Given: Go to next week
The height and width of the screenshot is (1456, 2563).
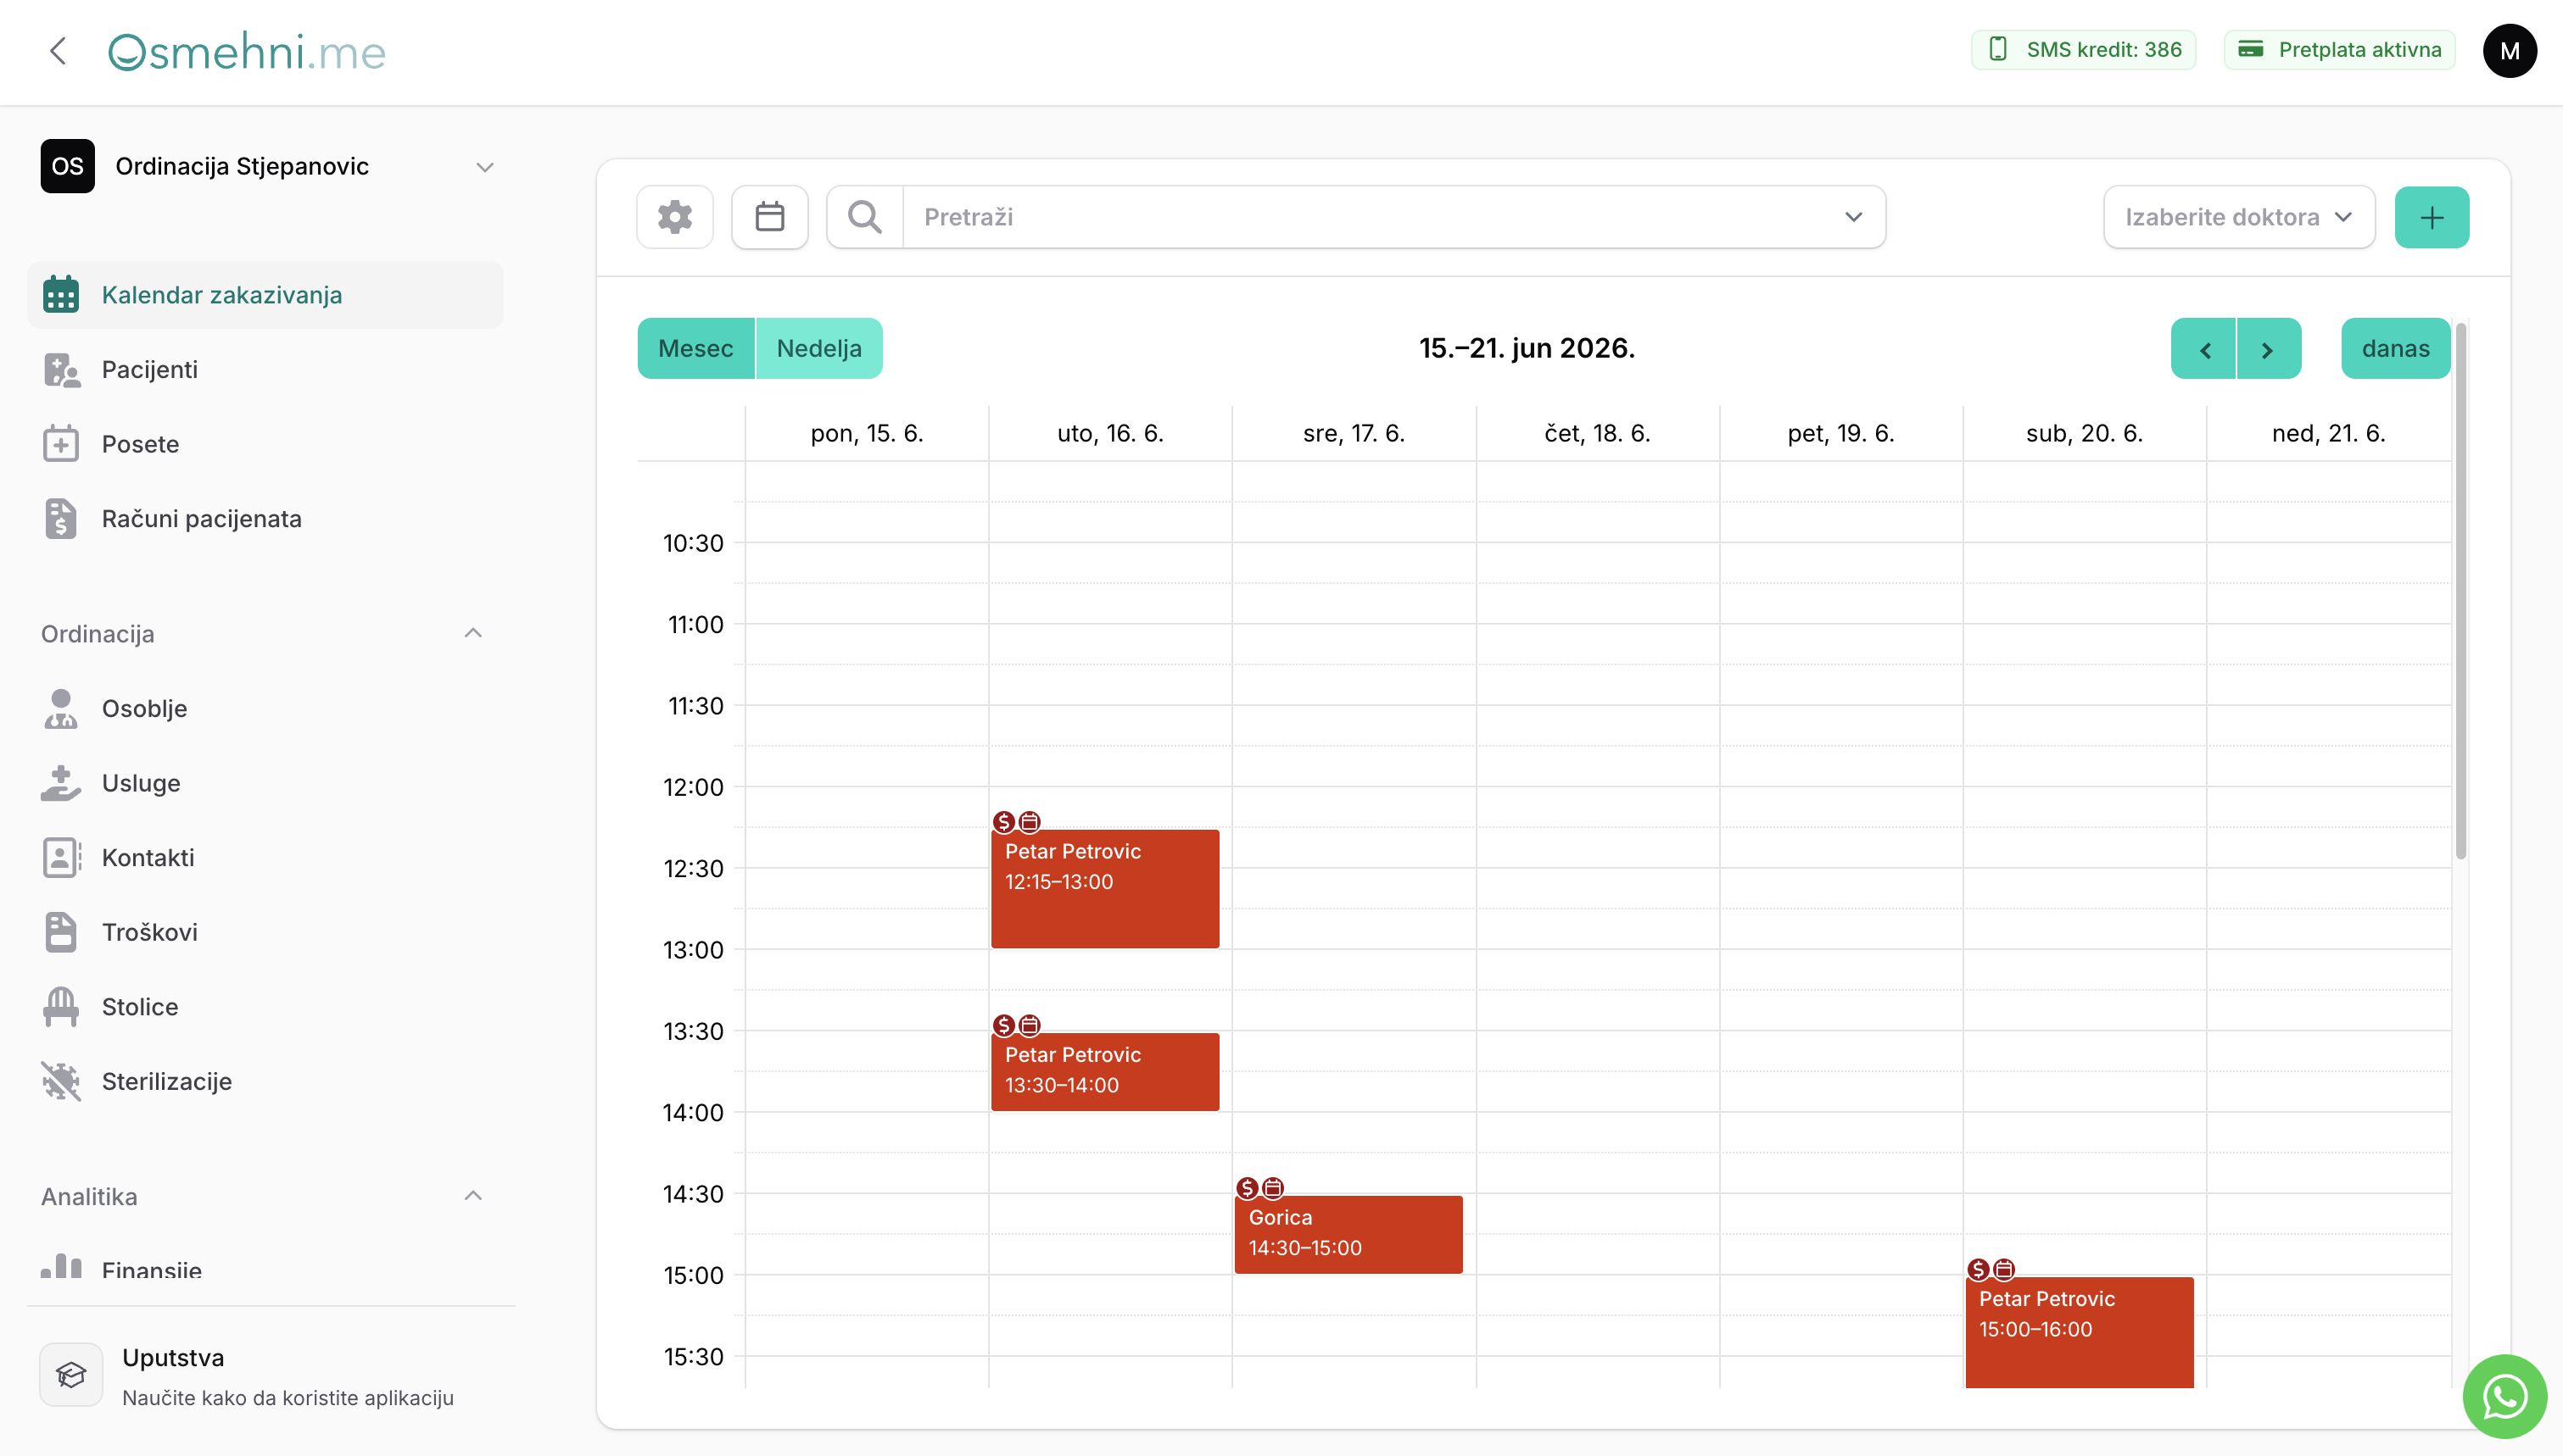Looking at the screenshot, I should (2268, 348).
